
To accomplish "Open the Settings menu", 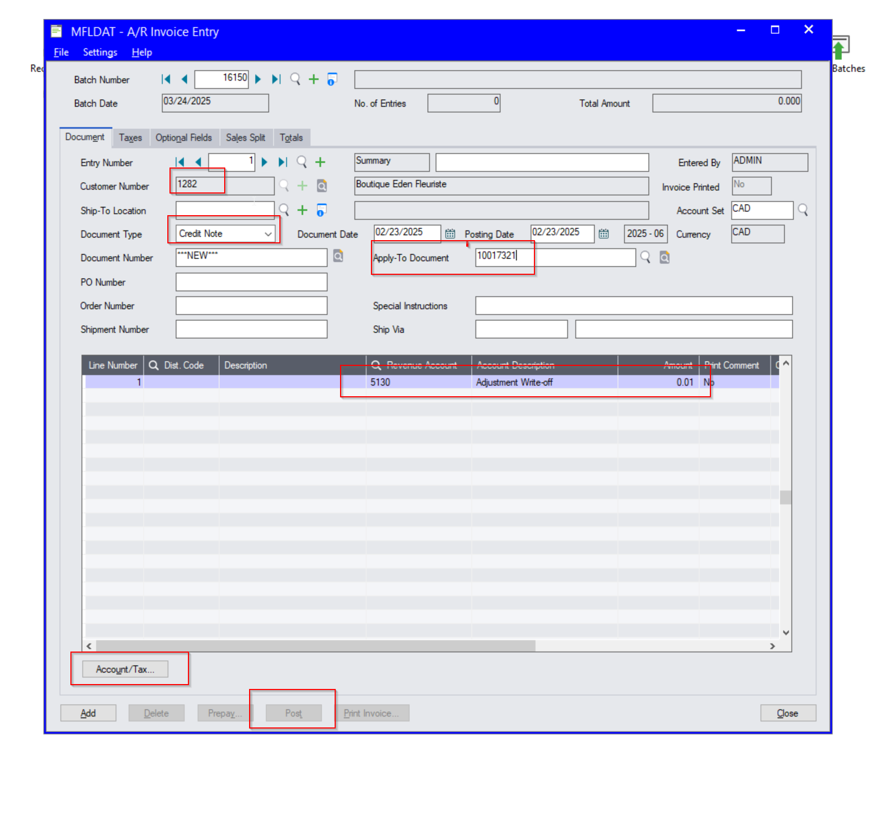I will (x=100, y=52).
